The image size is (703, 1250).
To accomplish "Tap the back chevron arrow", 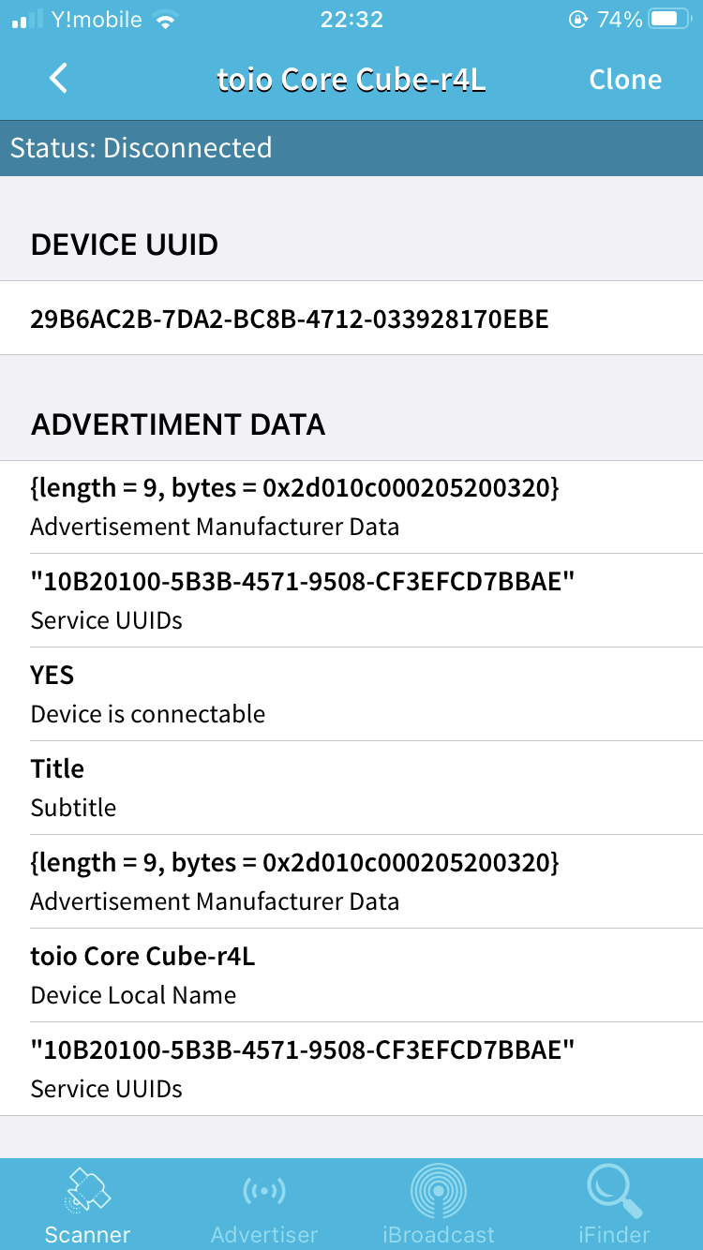I will (57, 79).
